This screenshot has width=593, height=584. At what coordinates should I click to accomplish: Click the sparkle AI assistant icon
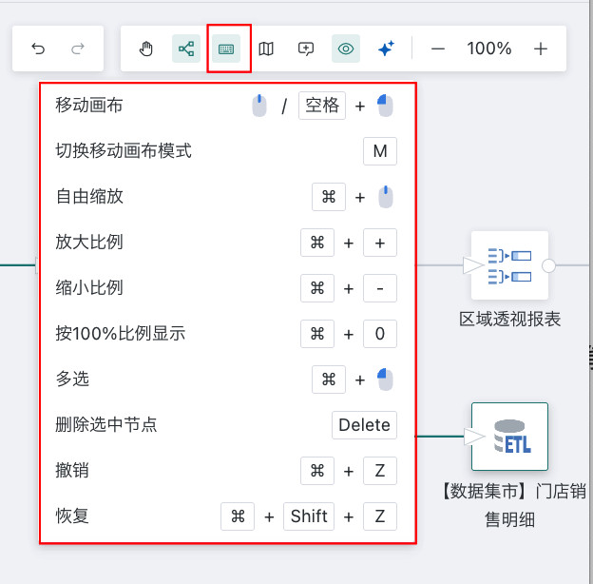(386, 49)
